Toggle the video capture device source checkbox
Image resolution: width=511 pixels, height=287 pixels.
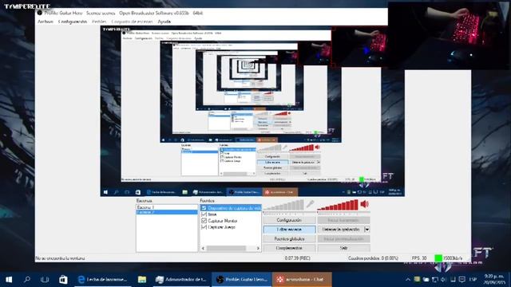click(204, 208)
